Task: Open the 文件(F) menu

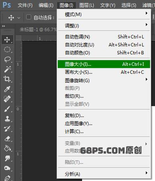Action: (25, 5)
